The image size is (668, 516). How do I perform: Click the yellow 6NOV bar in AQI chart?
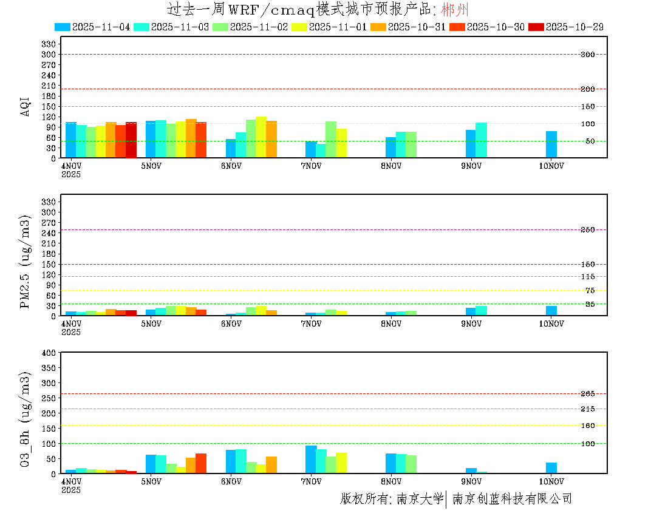[261, 137]
